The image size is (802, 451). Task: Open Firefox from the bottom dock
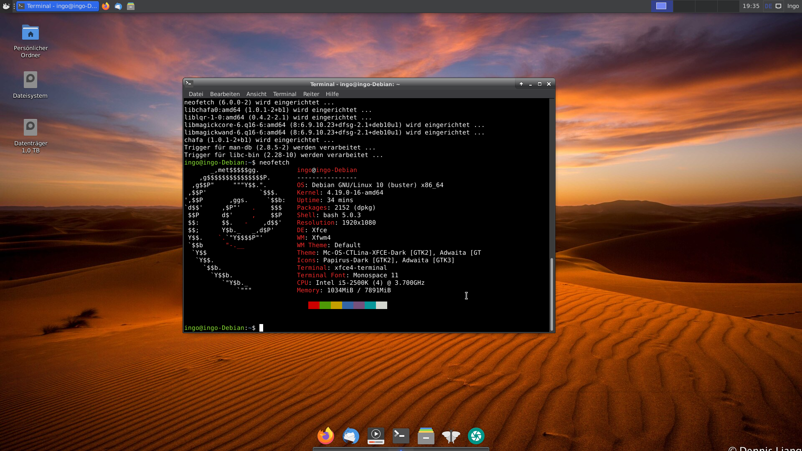(325, 436)
